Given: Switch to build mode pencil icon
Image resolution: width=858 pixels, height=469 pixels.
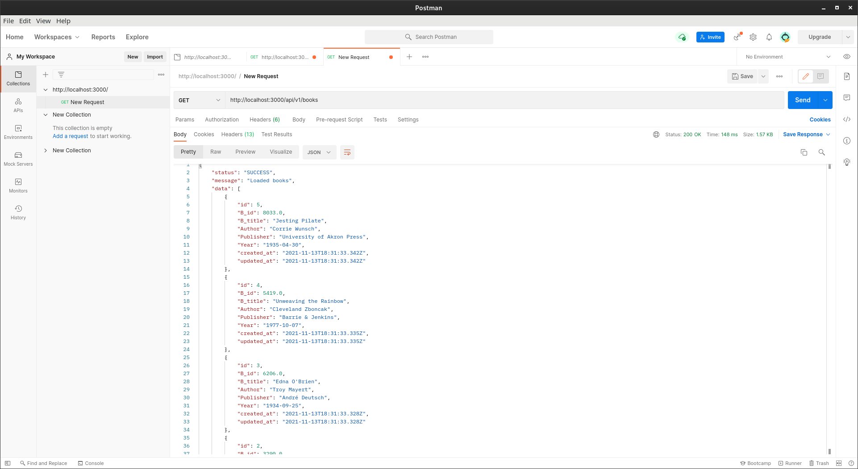Looking at the screenshot, I should (x=806, y=76).
